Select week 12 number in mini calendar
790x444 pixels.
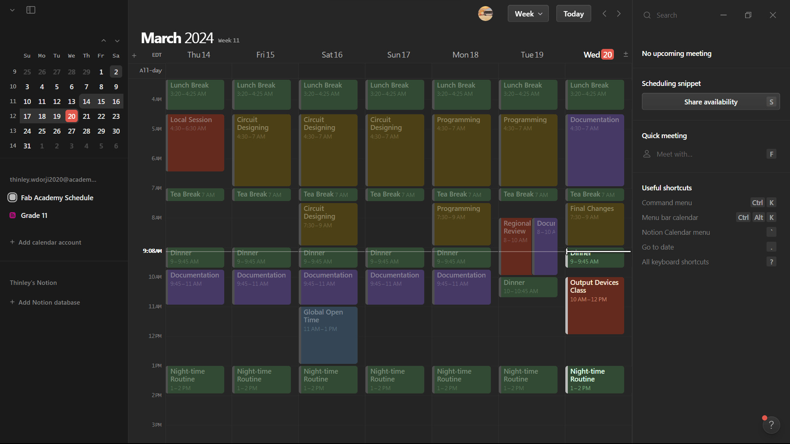coord(13,116)
